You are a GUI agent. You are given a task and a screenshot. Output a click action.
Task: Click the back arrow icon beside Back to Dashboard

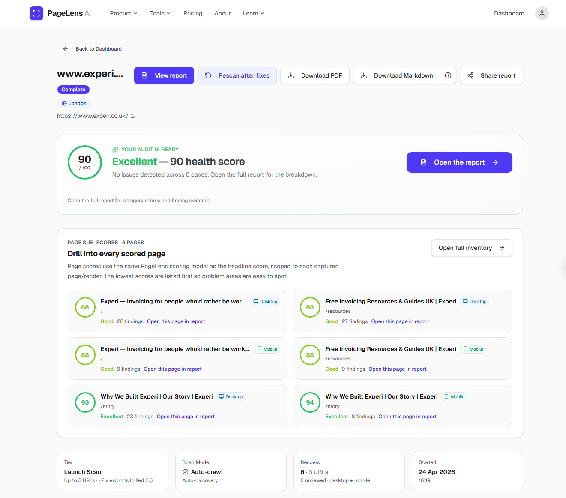click(66, 49)
